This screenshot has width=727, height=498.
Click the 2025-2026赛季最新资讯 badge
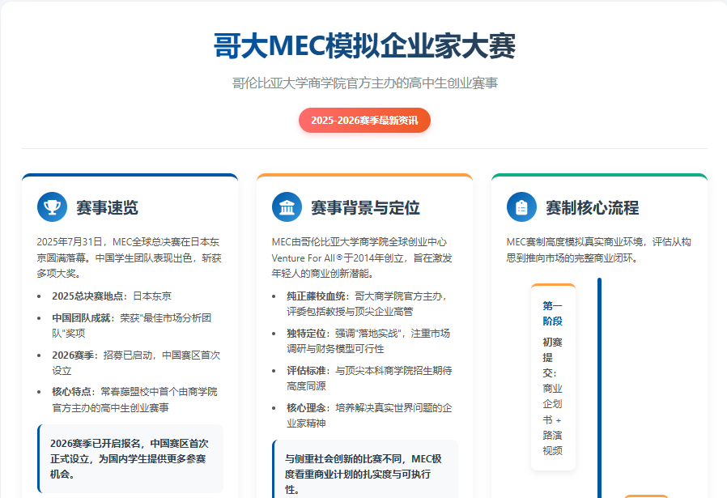(x=364, y=120)
